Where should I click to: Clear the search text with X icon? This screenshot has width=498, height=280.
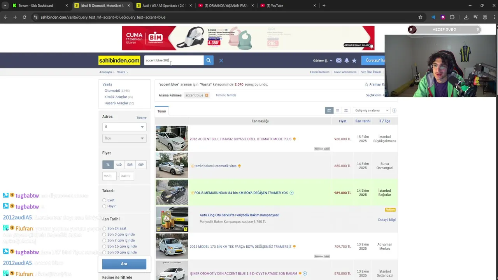[x=221, y=60]
